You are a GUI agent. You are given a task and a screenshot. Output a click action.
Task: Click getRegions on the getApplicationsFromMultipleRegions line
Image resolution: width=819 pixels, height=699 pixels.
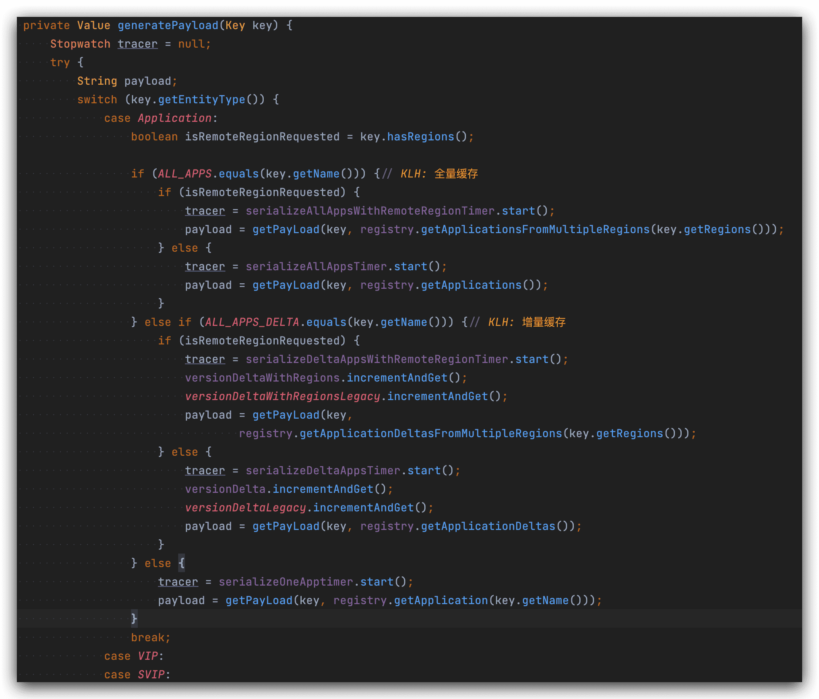pos(717,230)
